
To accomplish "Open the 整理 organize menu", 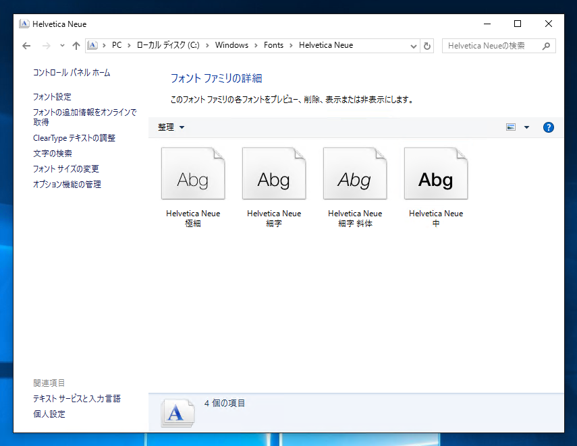I will (171, 127).
